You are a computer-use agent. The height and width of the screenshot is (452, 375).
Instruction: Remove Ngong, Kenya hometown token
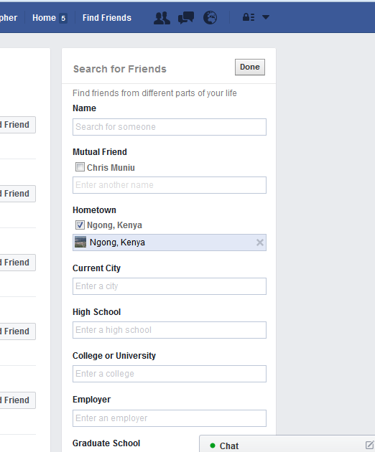[x=260, y=243]
